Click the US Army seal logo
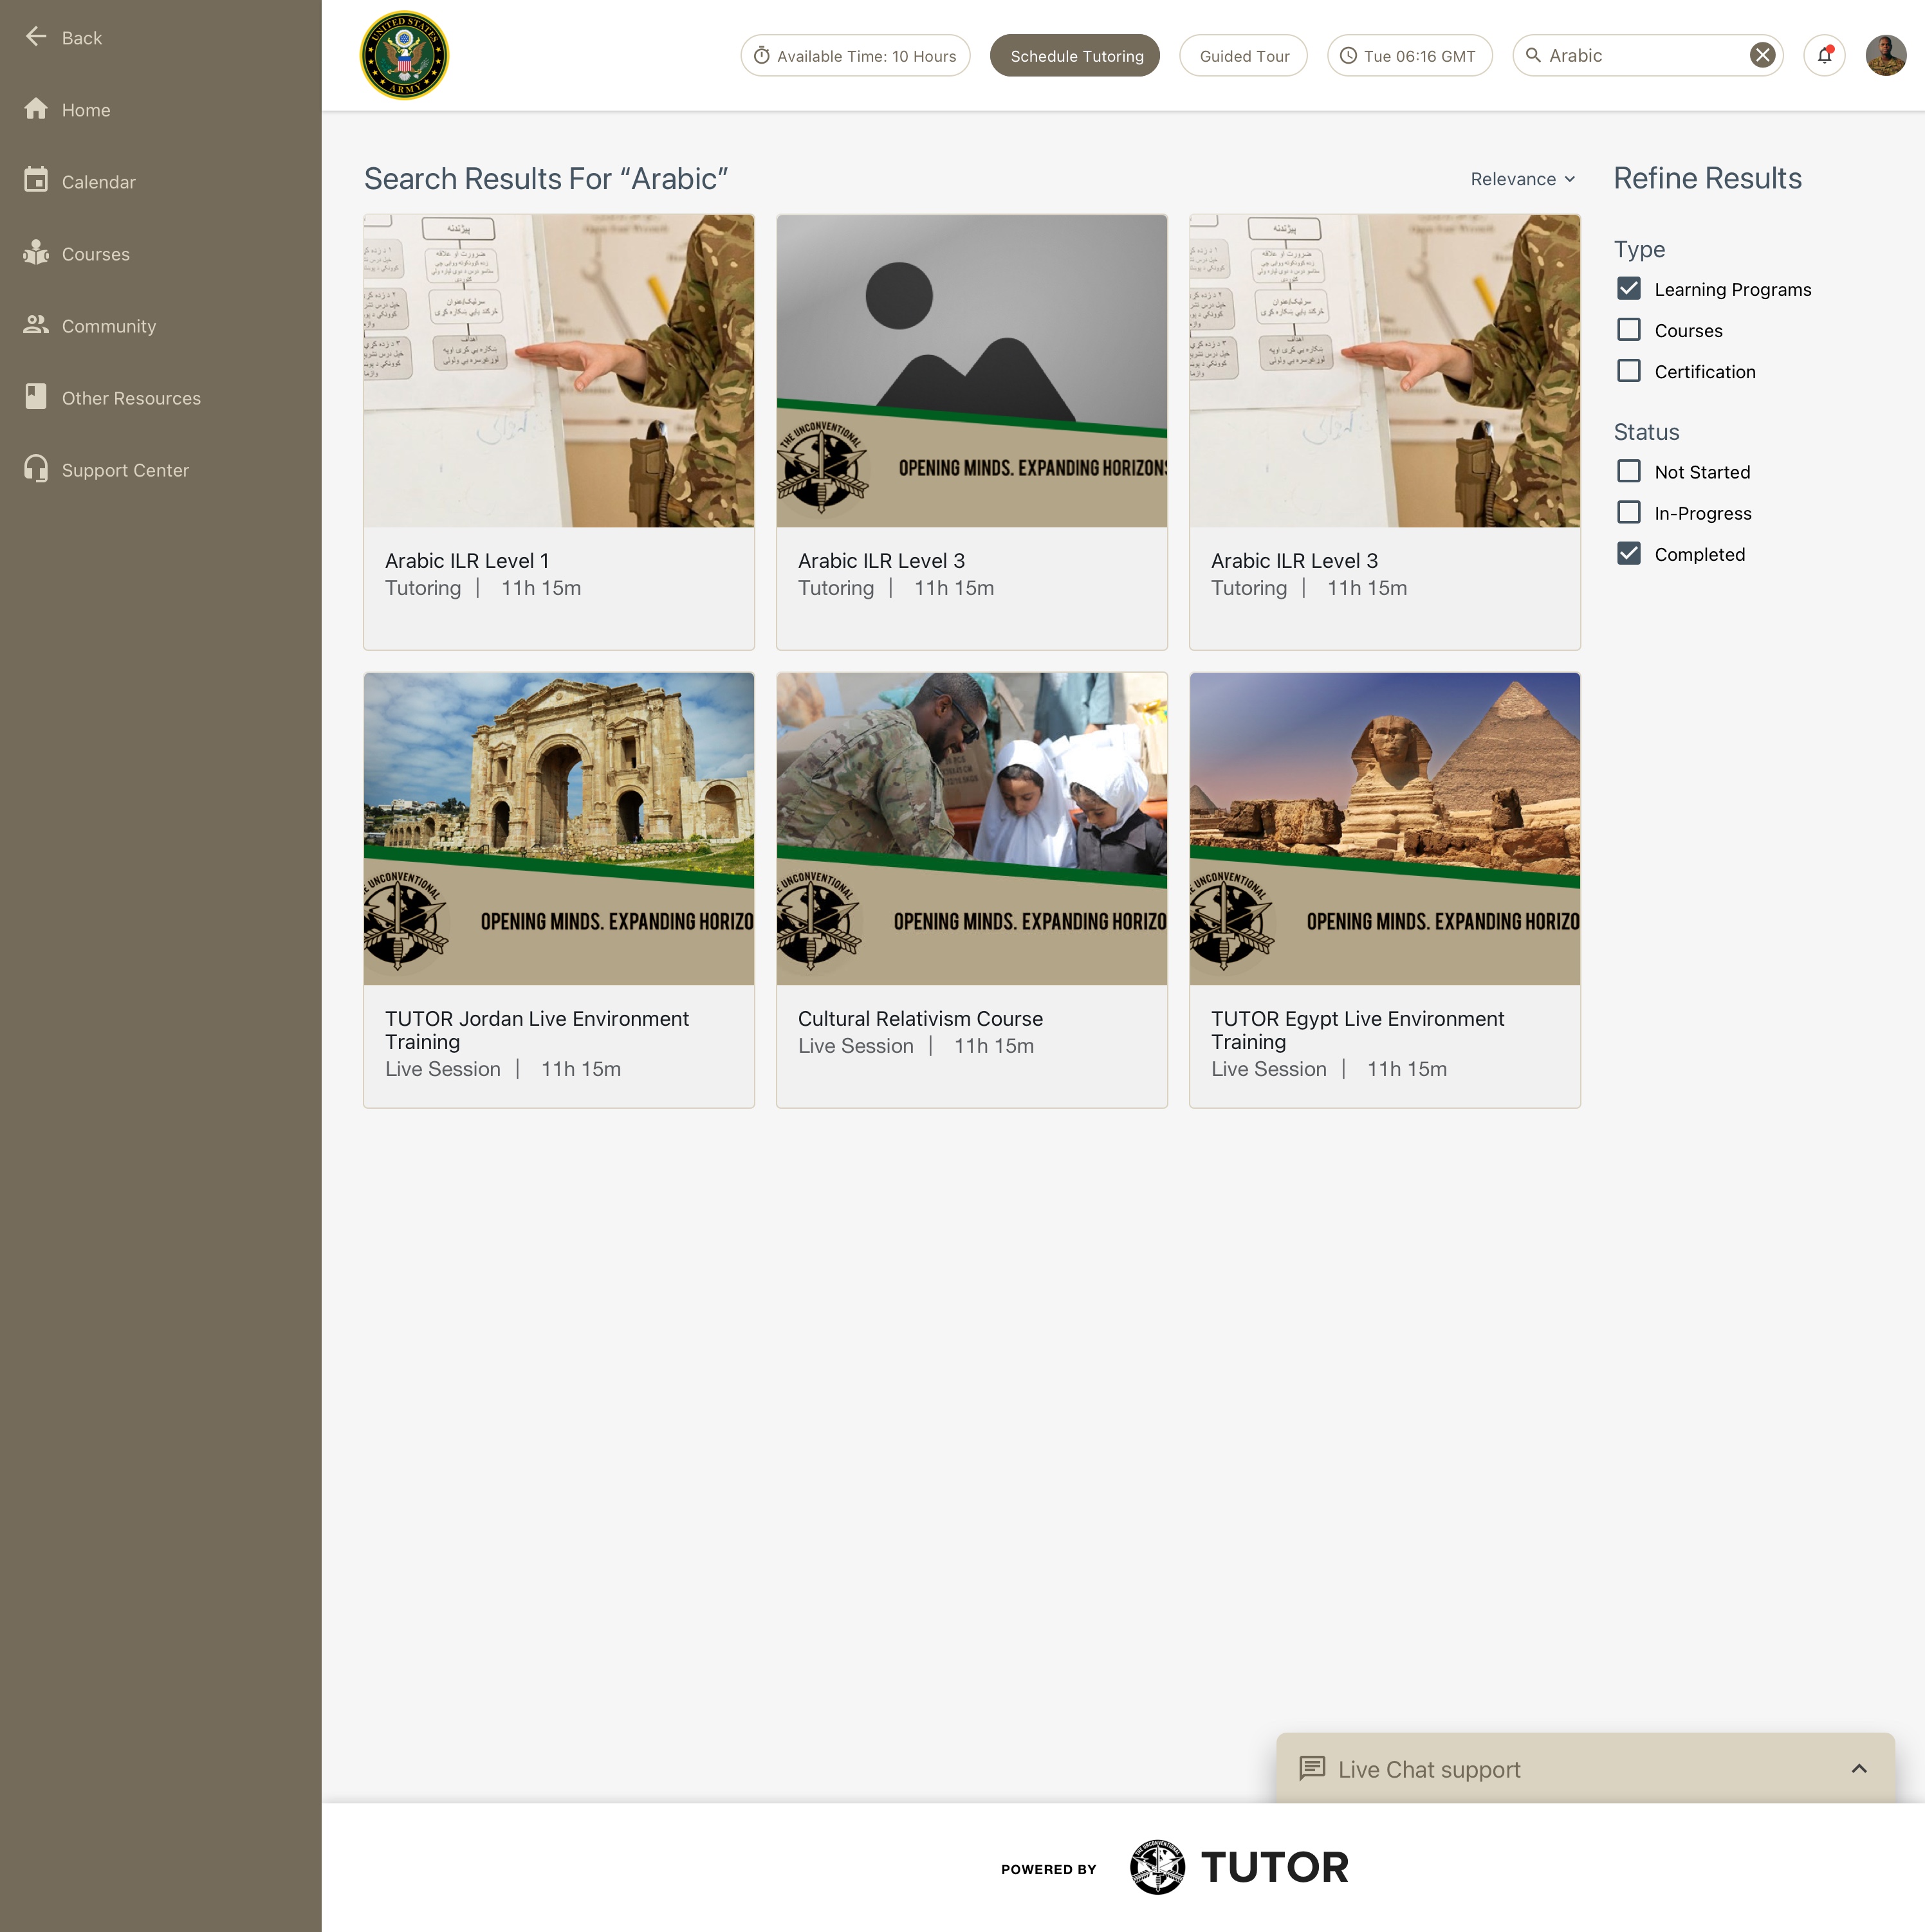Screen dimensions: 1925x1932 404,56
